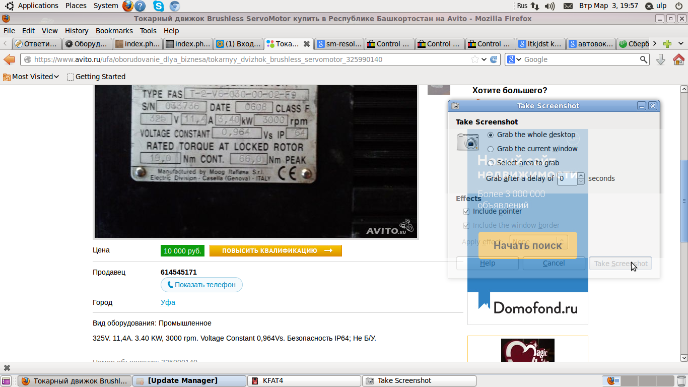The image size is (688, 387).
Task: Open the Bookmarks menu
Action: click(x=114, y=31)
